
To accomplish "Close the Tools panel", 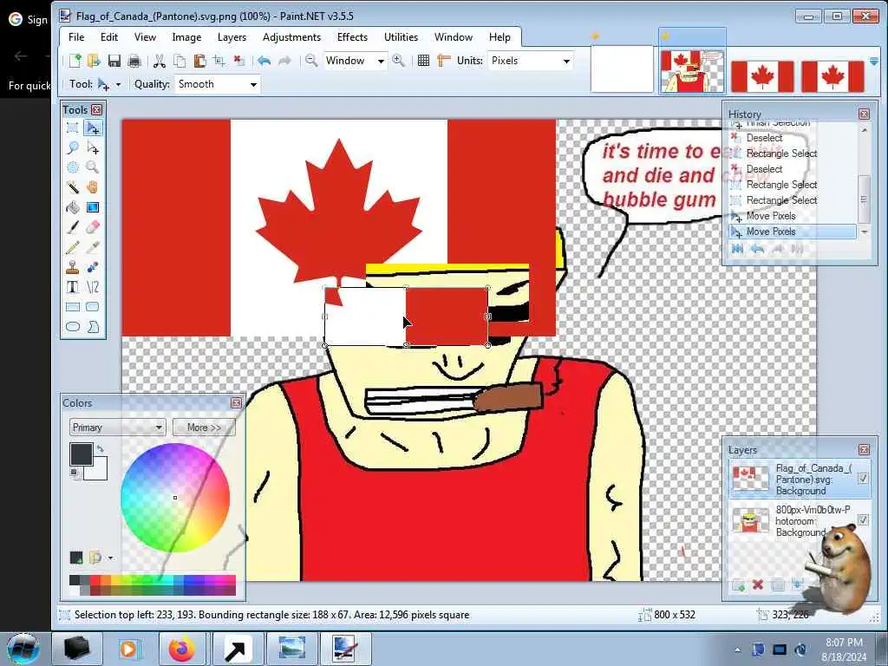I will 97,110.
